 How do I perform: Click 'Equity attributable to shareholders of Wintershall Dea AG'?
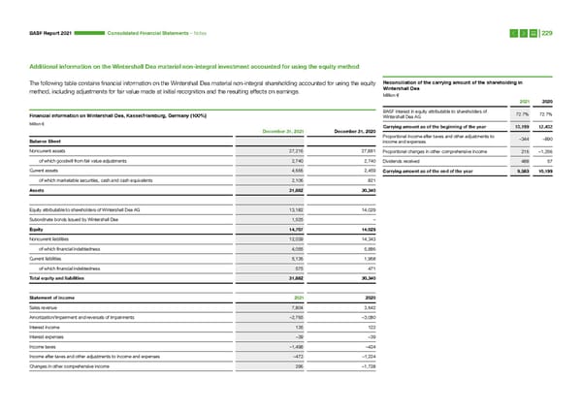pyautogui.click(x=84, y=210)
